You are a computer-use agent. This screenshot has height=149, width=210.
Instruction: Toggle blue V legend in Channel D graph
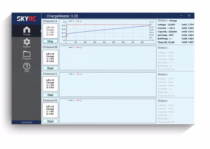point(71,101)
